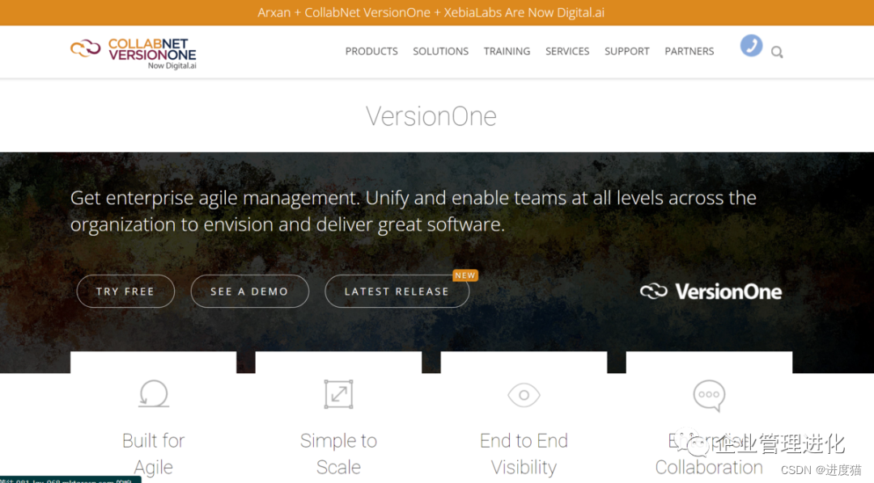The height and width of the screenshot is (483, 874).
Task: Click the VersionOne page title
Action: [431, 116]
